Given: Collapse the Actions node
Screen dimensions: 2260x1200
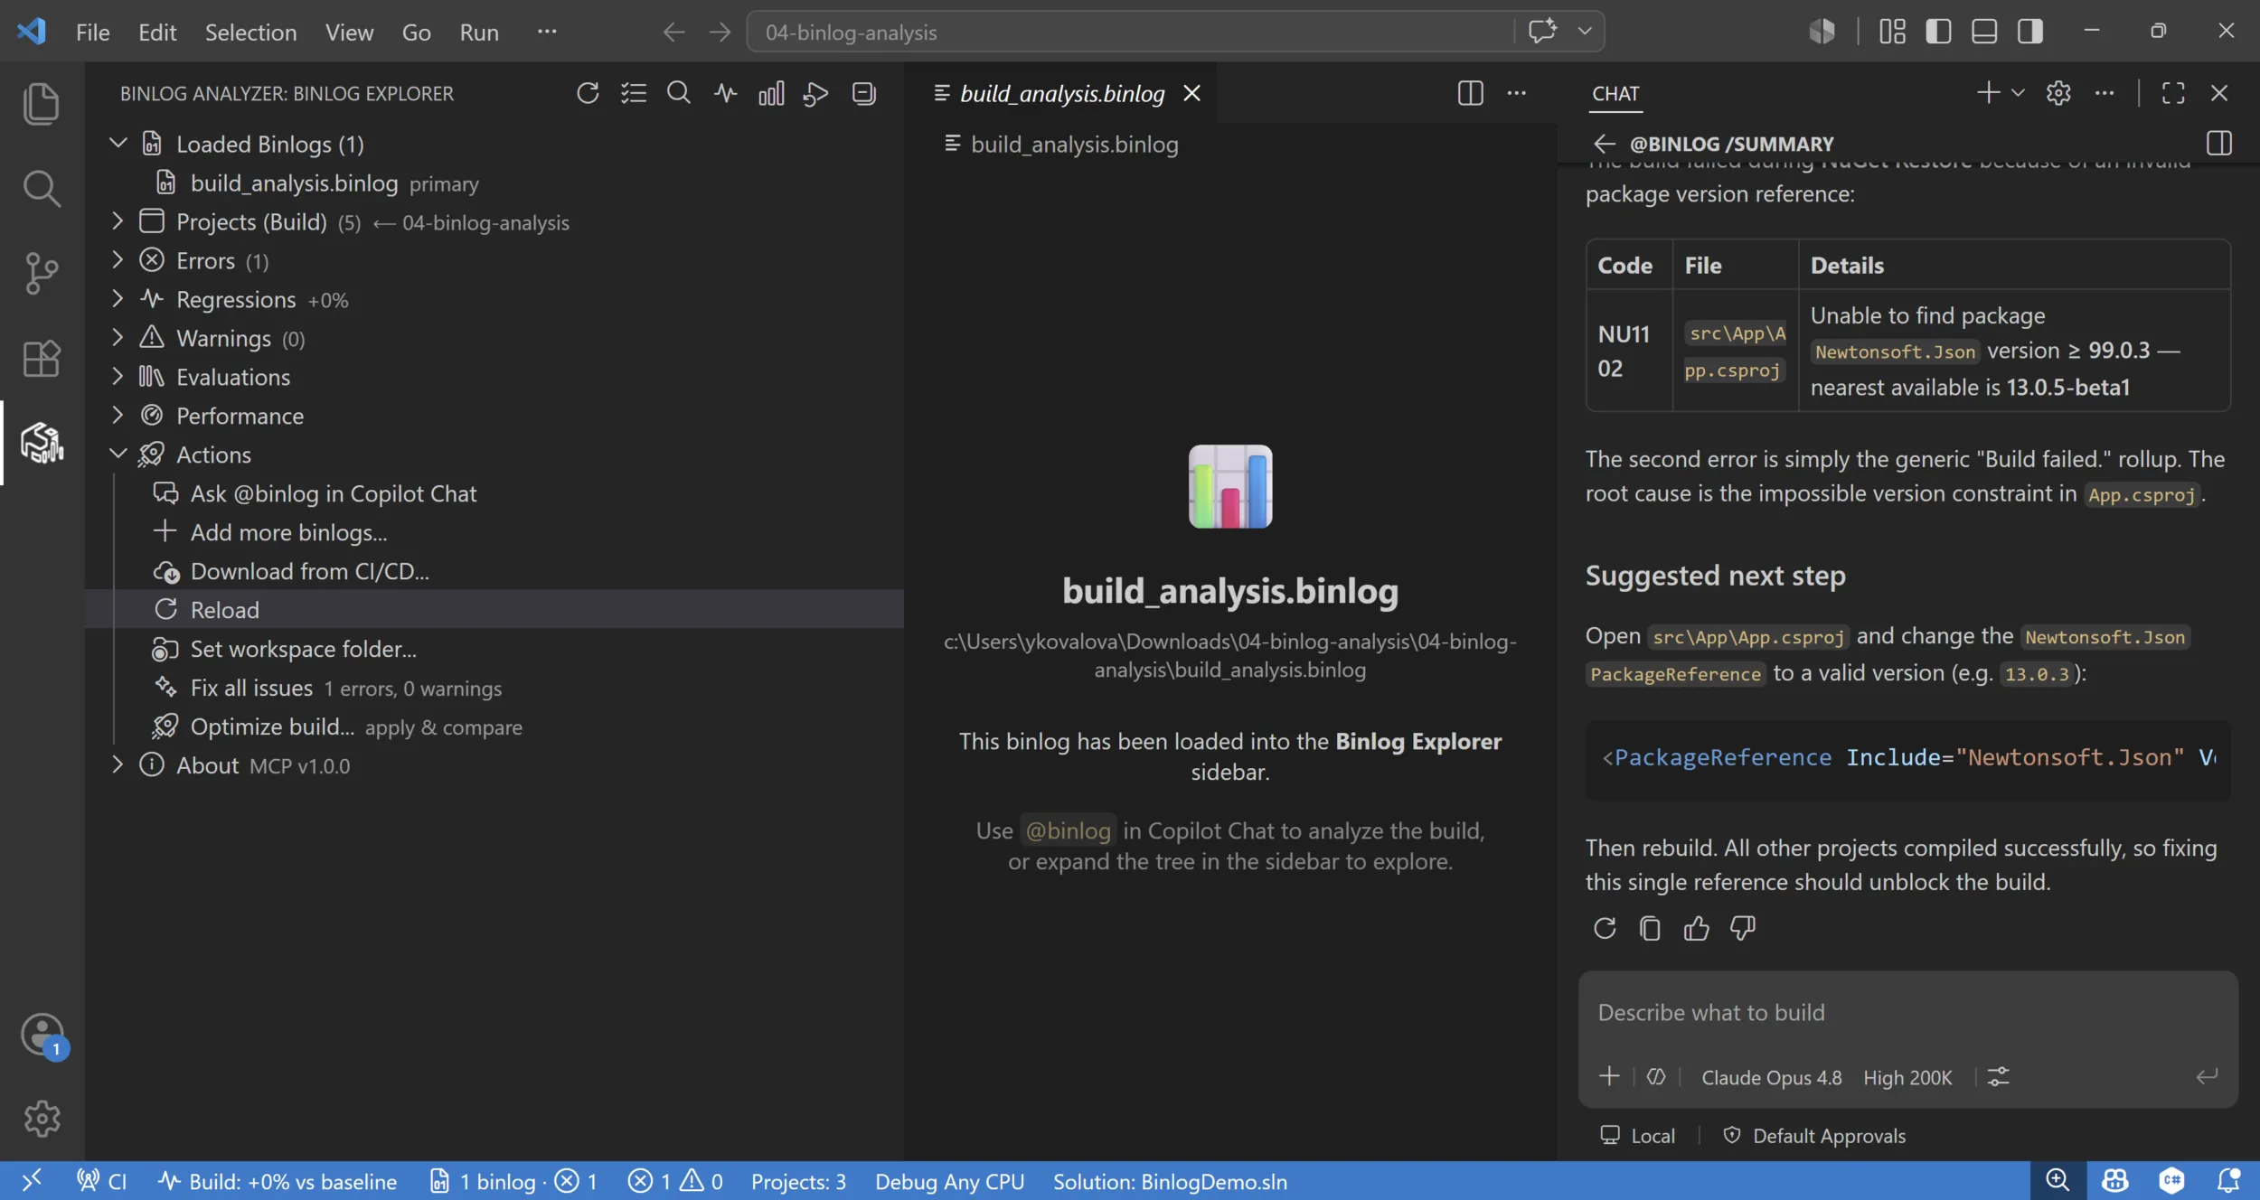Looking at the screenshot, I should [x=118, y=455].
